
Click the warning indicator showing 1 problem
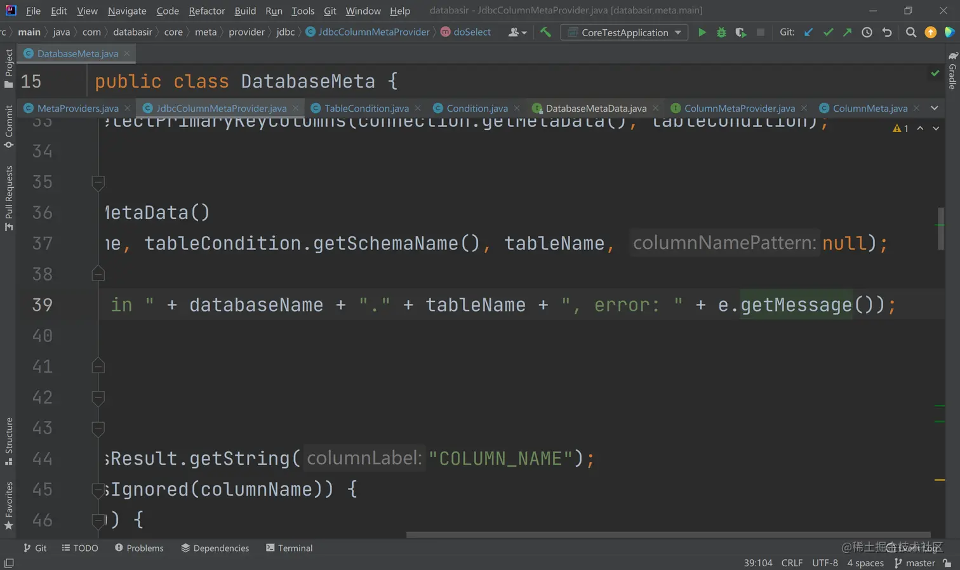tap(900, 128)
